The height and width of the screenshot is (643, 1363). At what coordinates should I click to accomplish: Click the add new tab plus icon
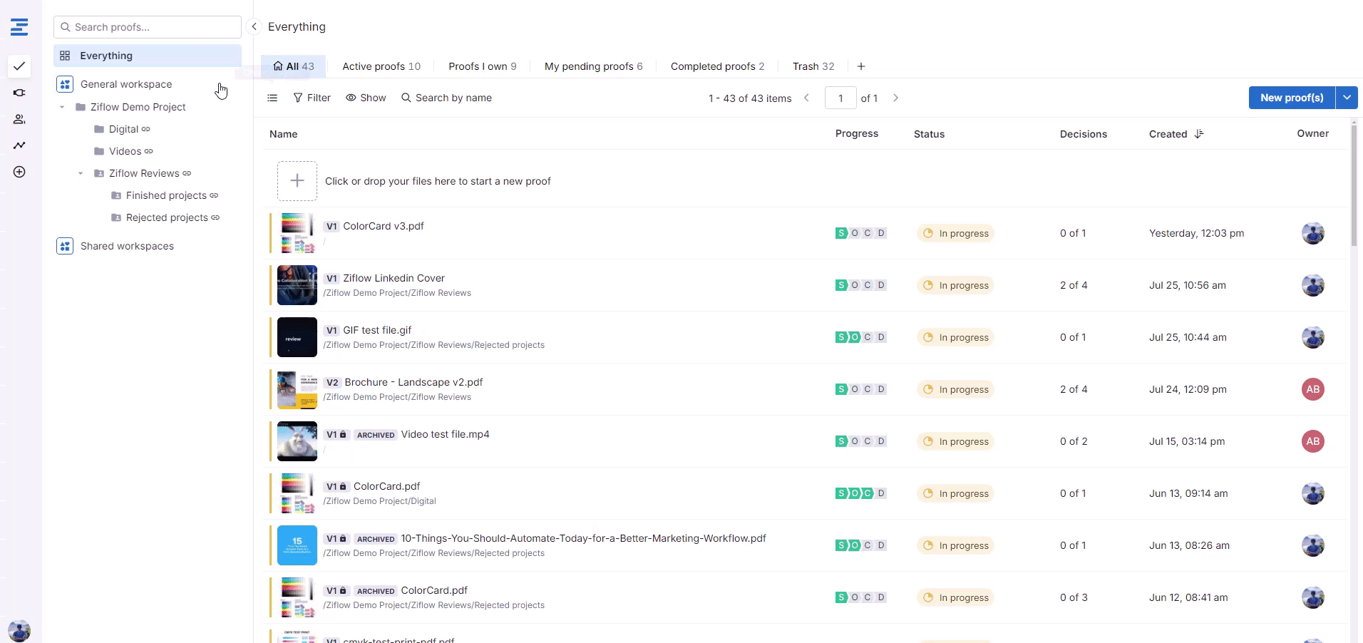[x=861, y=66]
